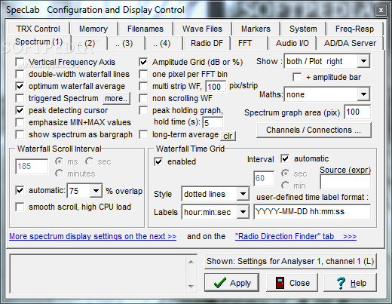Toggle peak detecting cursor checkbox

(20, 110)
